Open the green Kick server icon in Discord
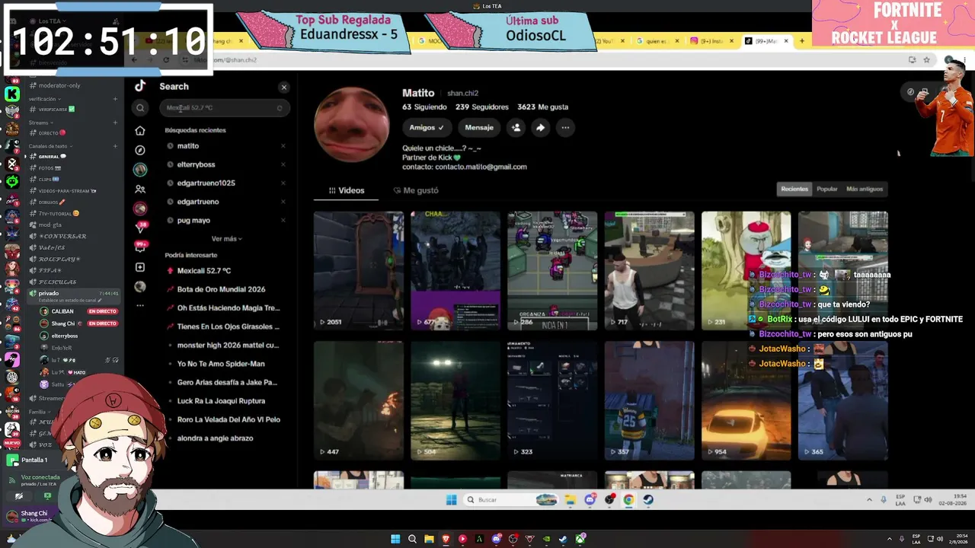This screenshot has width=975, height=548. pos(12,94)
